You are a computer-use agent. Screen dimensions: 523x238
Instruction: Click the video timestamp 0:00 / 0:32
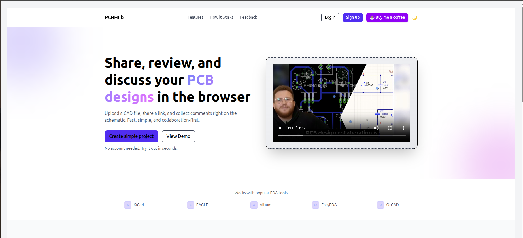[x=296, y=128]
